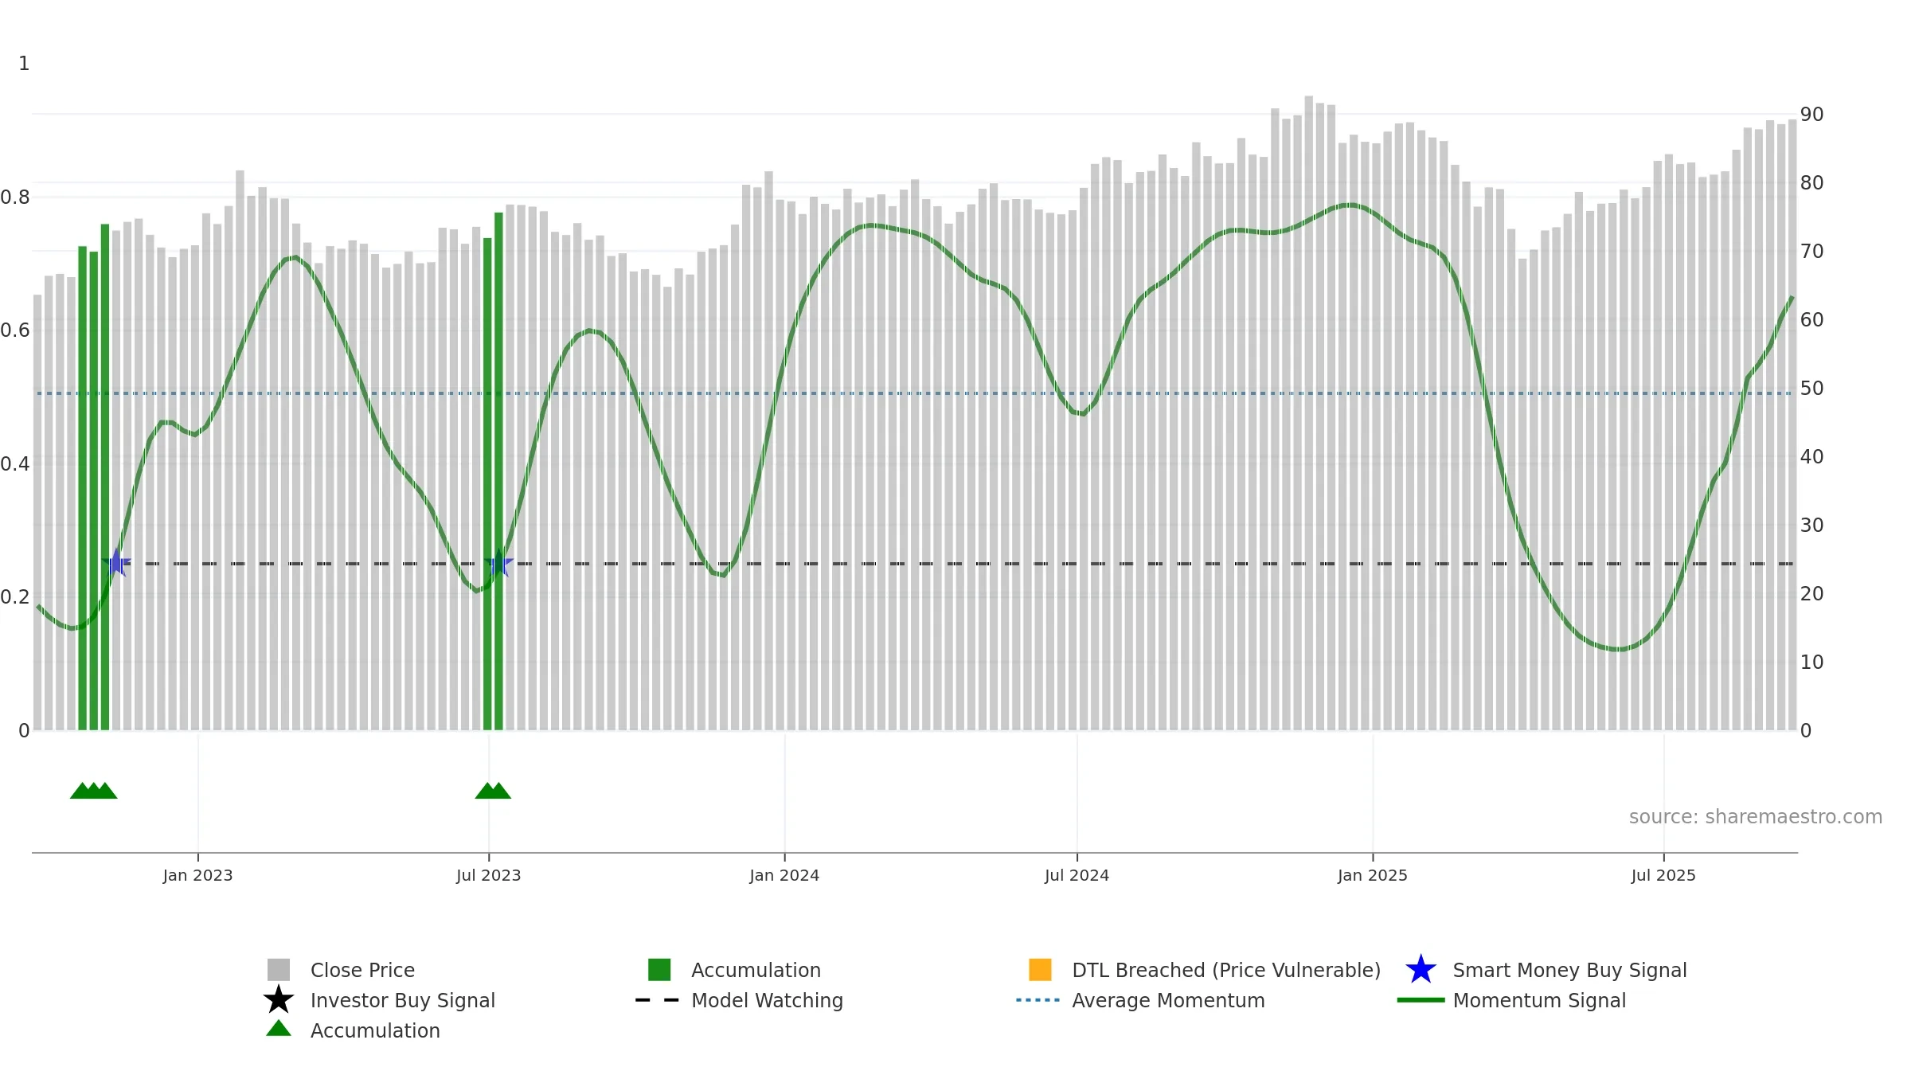Screen dimensions: 1911x1075
Task: Click the dashed Model Watching legend line icon
Action: (x=658, y=1000)
